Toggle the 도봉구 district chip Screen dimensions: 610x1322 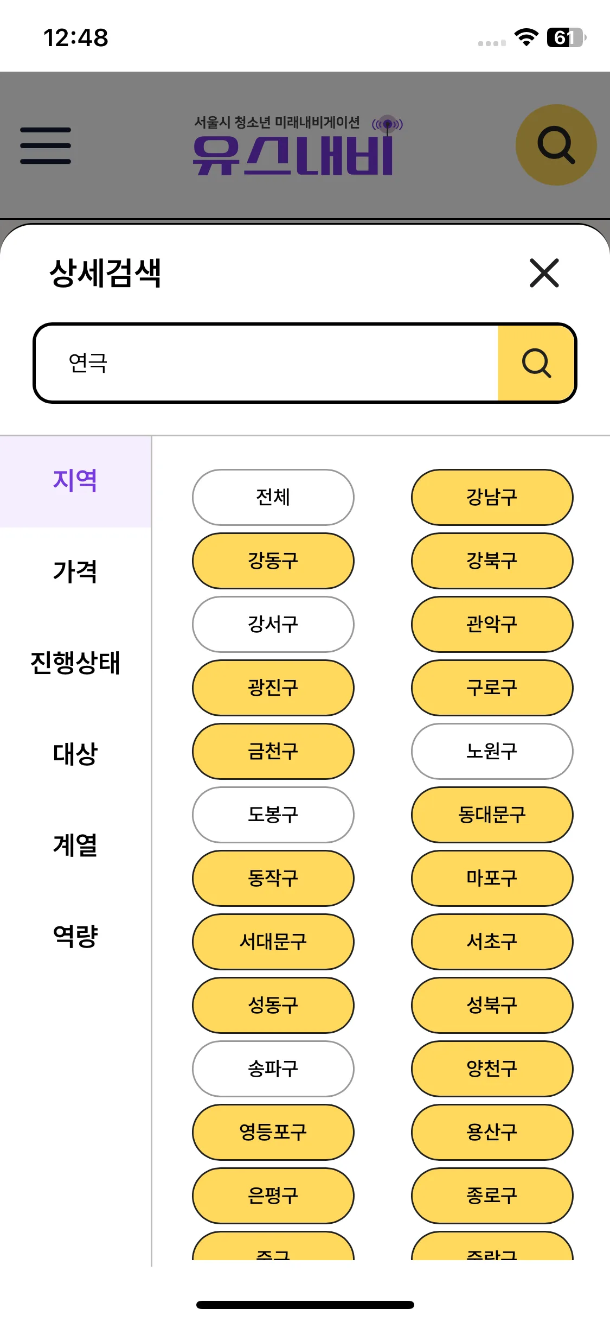pos(273,815)
